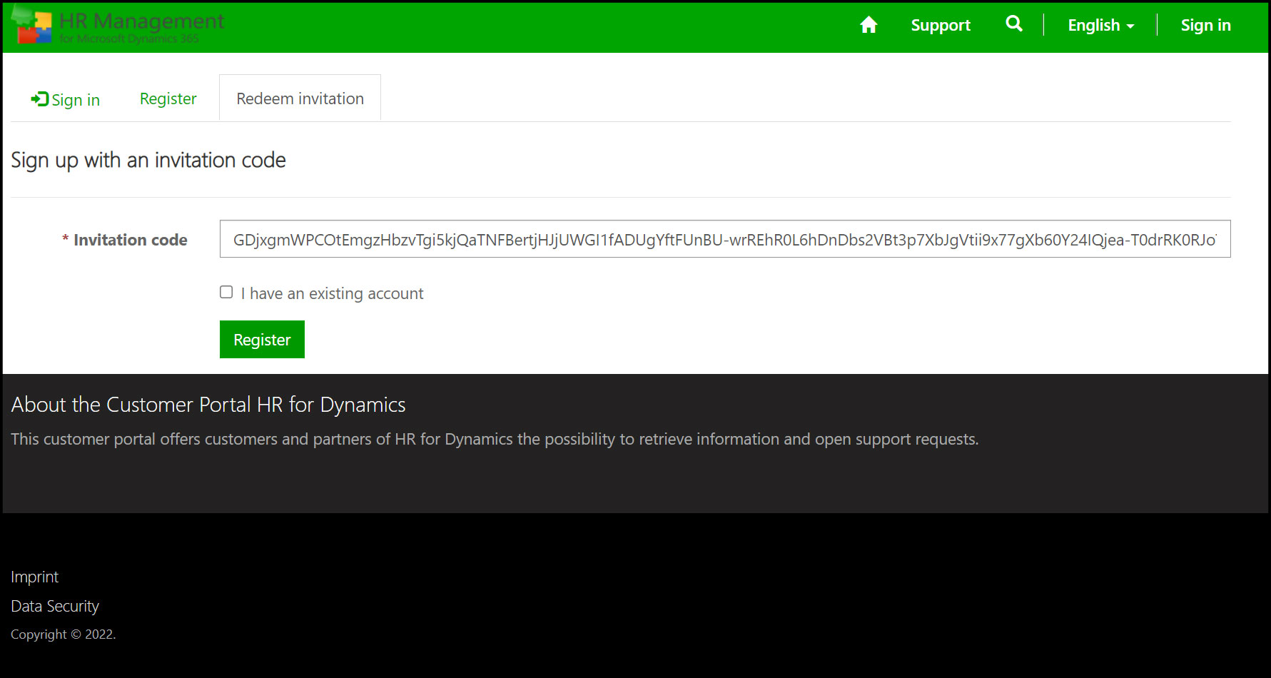The height and width of the screenshot is (678, 1271).
Task: Switch to the Register tab
Action: click(168, 99)
